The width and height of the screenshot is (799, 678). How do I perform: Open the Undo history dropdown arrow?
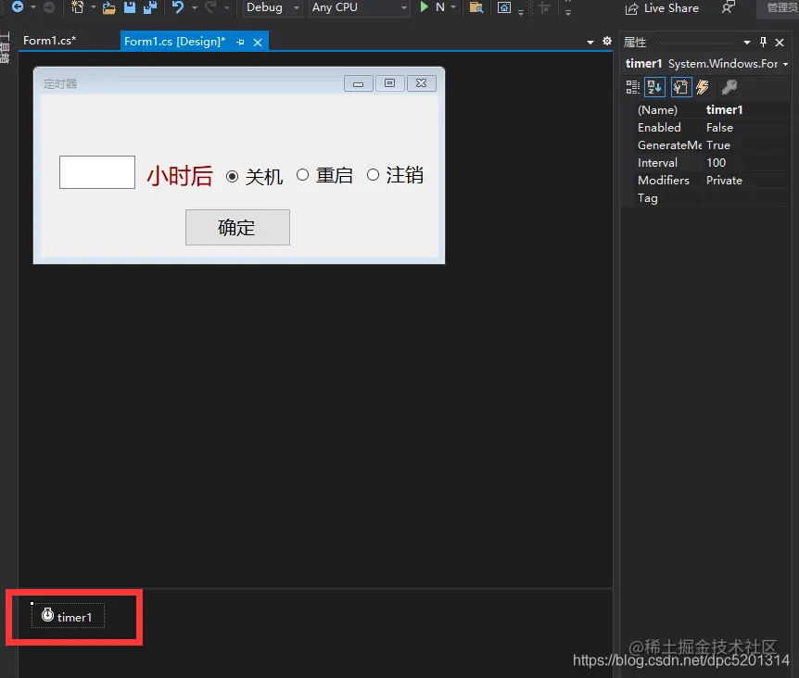(x=194, y=7)
